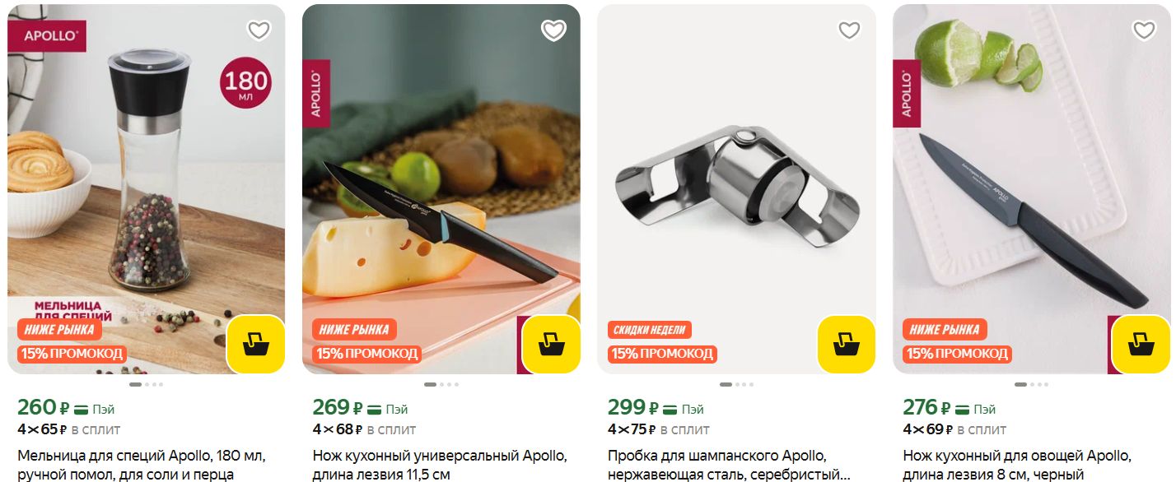Viewport: 1176px width, 482px height.
Task: Select image carousel dots under spice mill
Action: point(147,384)
